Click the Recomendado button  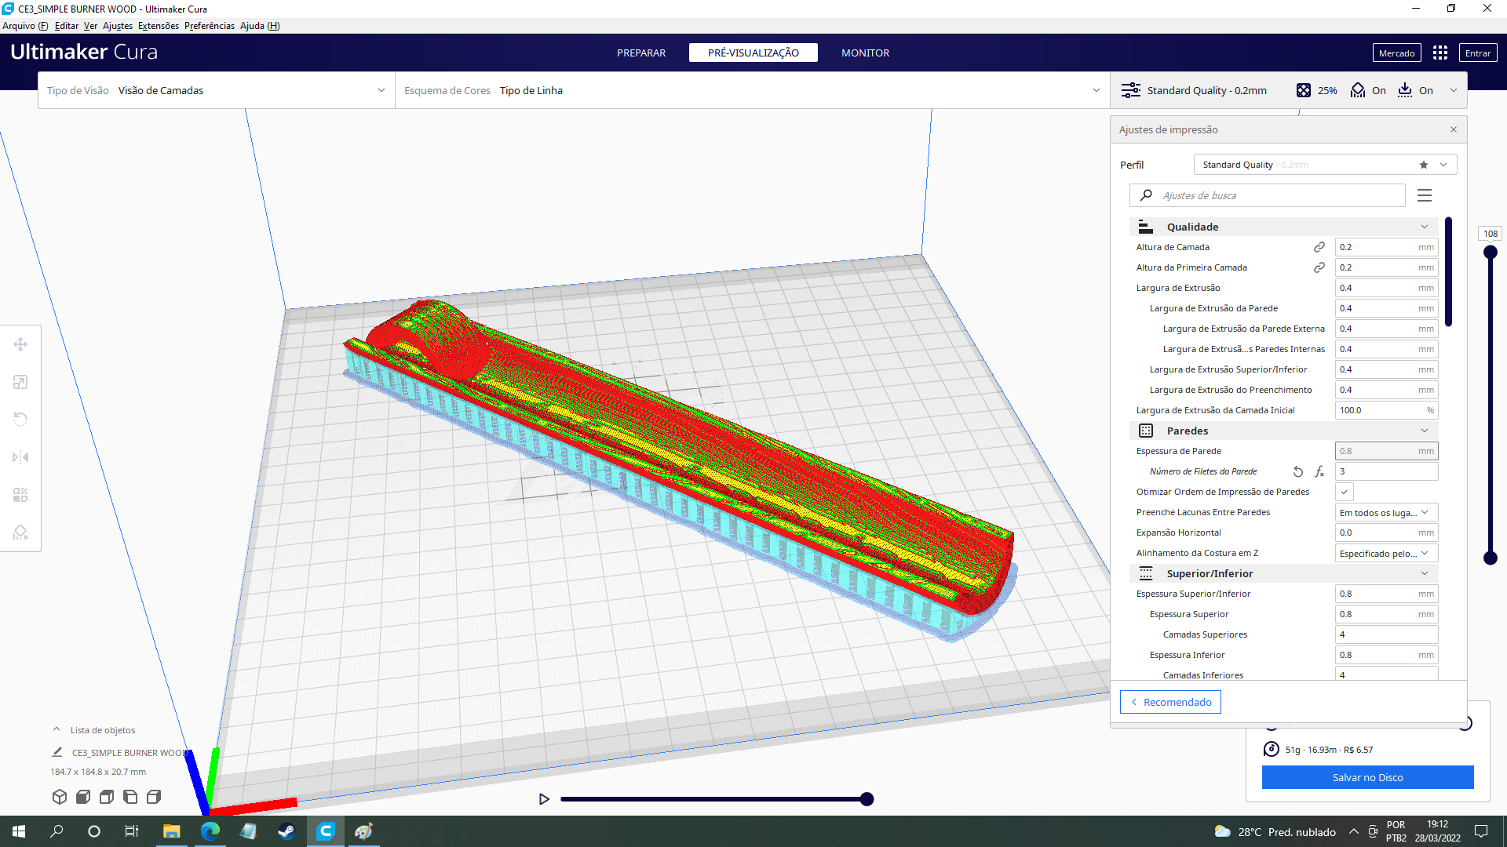tap(1170, 702)
